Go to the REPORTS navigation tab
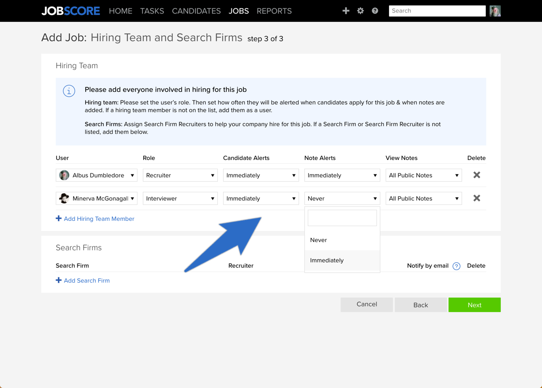Viewport: 542px width, 388px height. [274, 11]
